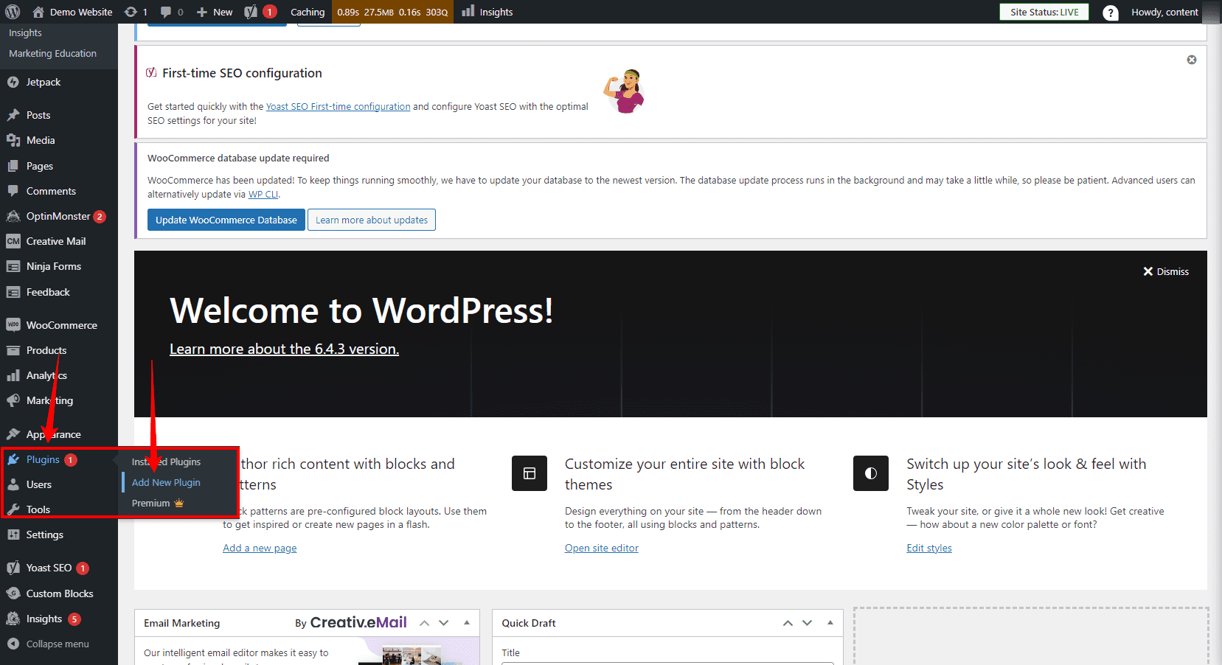Open the Yoast SEO icon in admin bar
The height and width of the screenshot is (665, 1222).
(251, 12)
